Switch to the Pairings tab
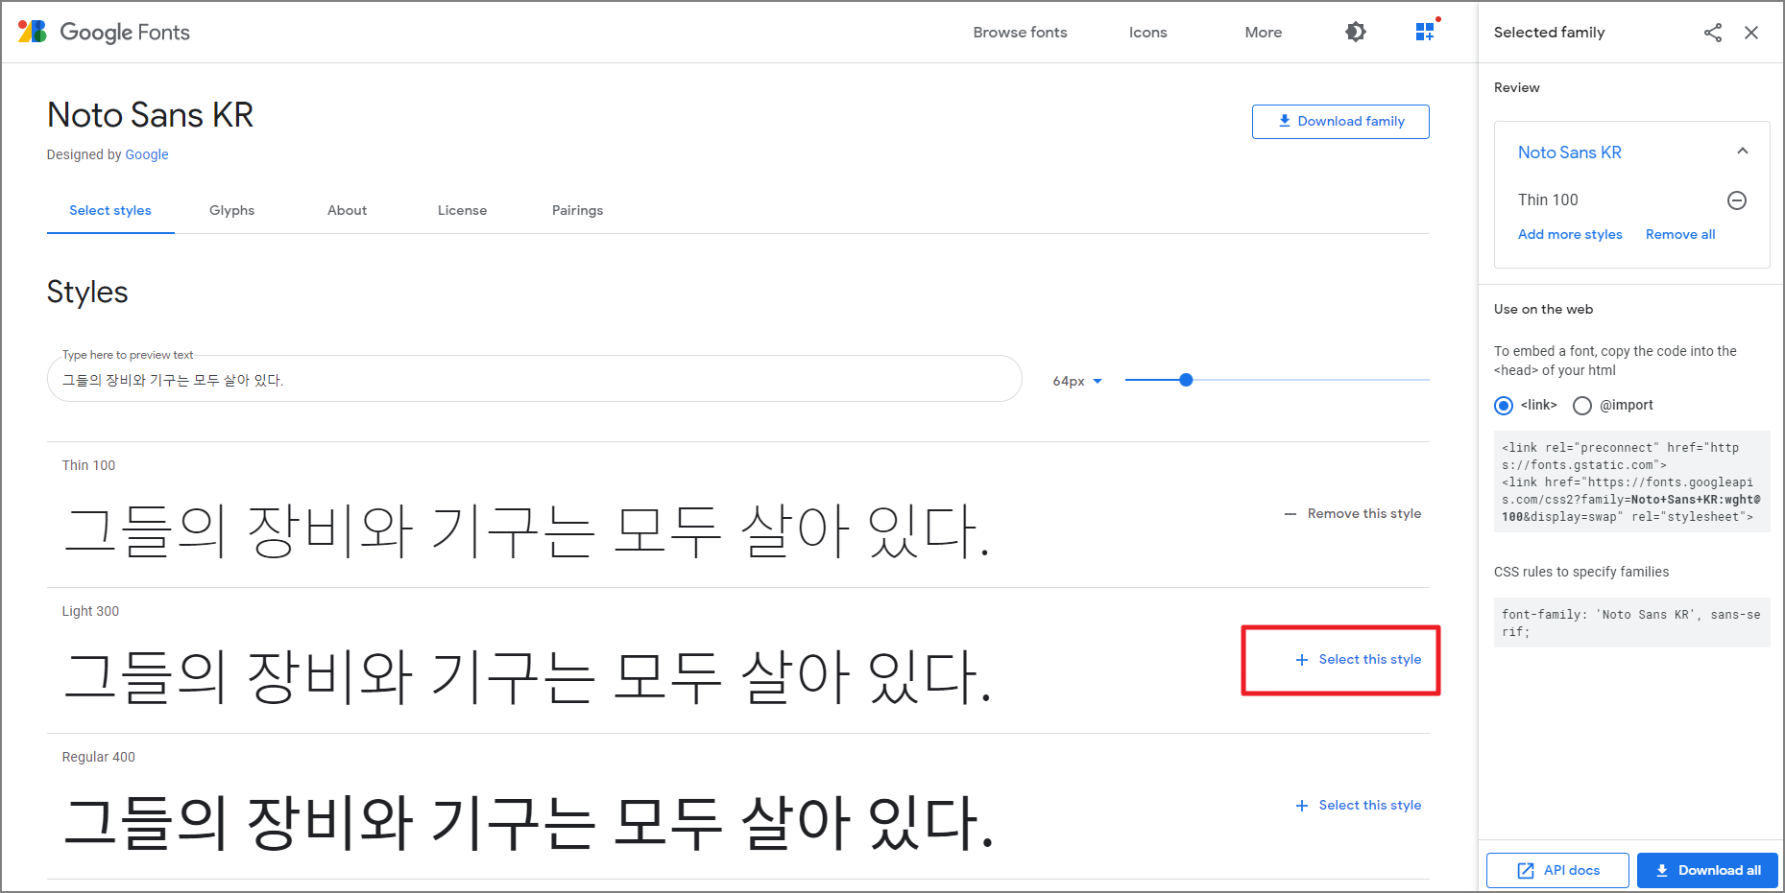The width and height of the screenshot is (1785, 893). (x=577, y=210)
